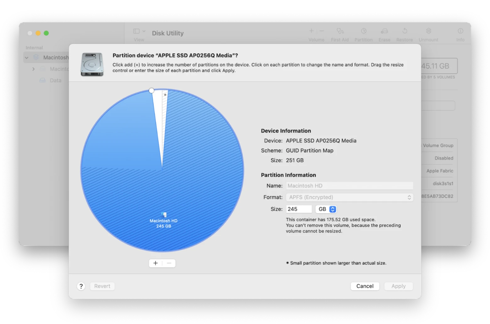Click the Internal sidebar section header
This screenshot has height=324, width=490.
point(34,48)
